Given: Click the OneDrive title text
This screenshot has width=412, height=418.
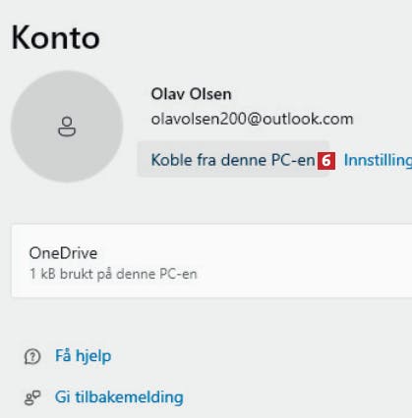Looking at the screenshot, I should (x=63, y=253).
